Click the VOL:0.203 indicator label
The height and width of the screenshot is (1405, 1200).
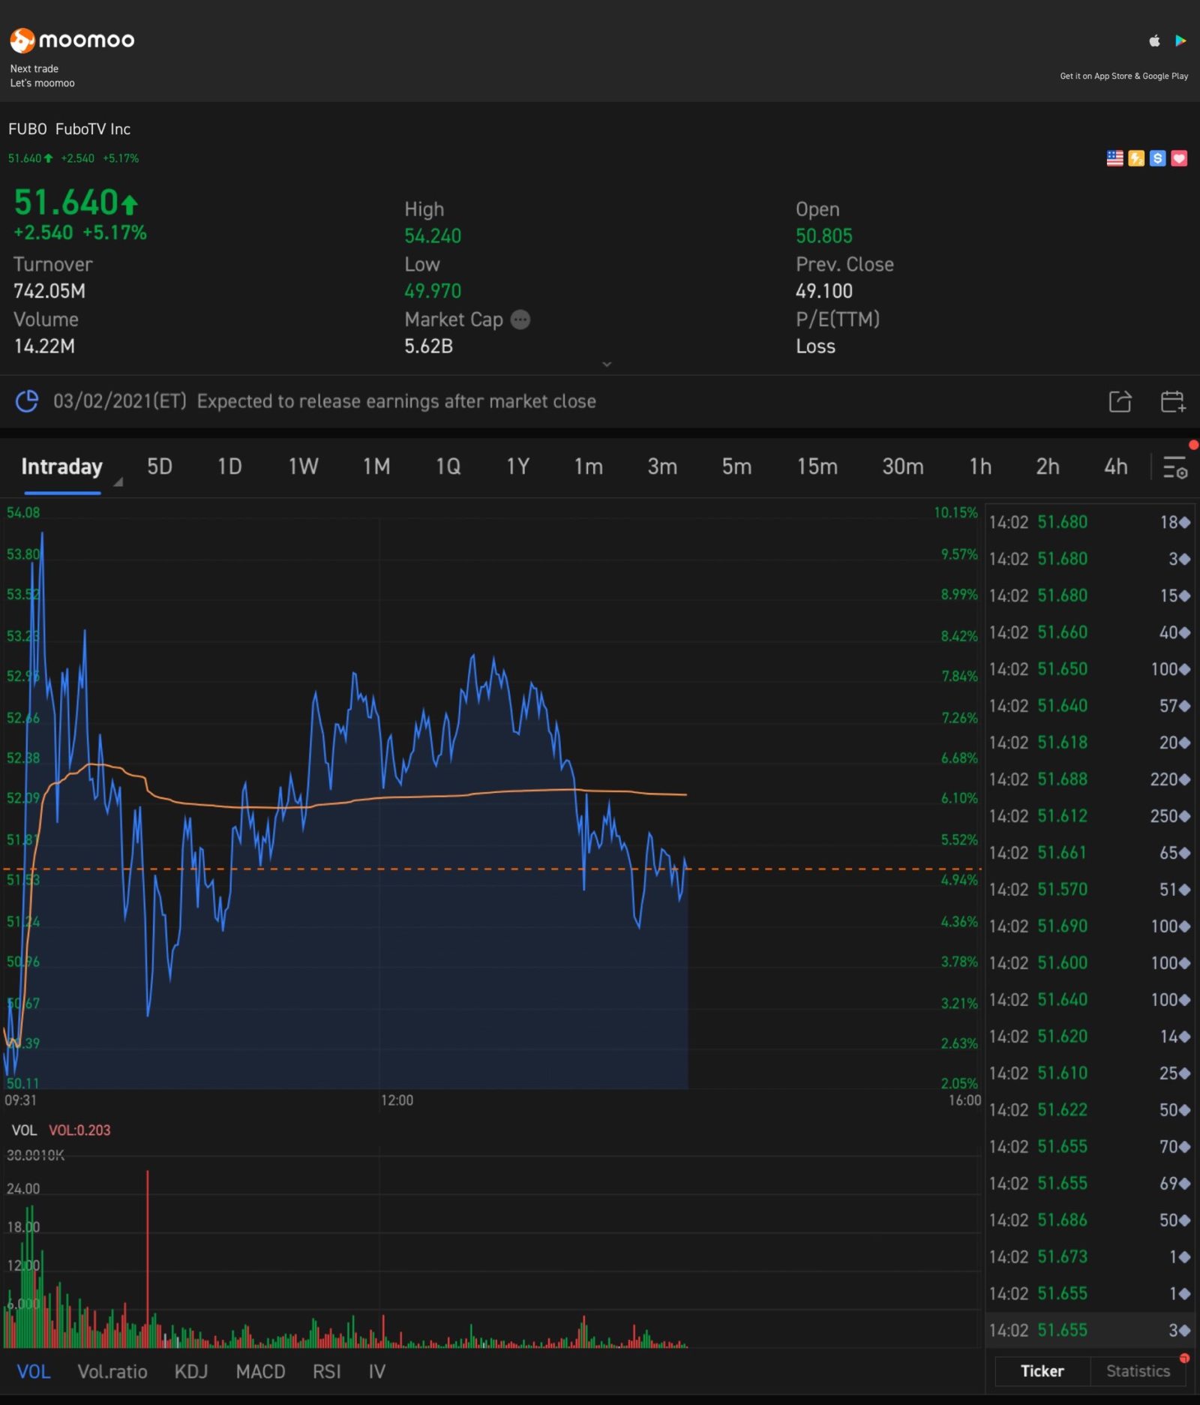(x=79, y=1130)
